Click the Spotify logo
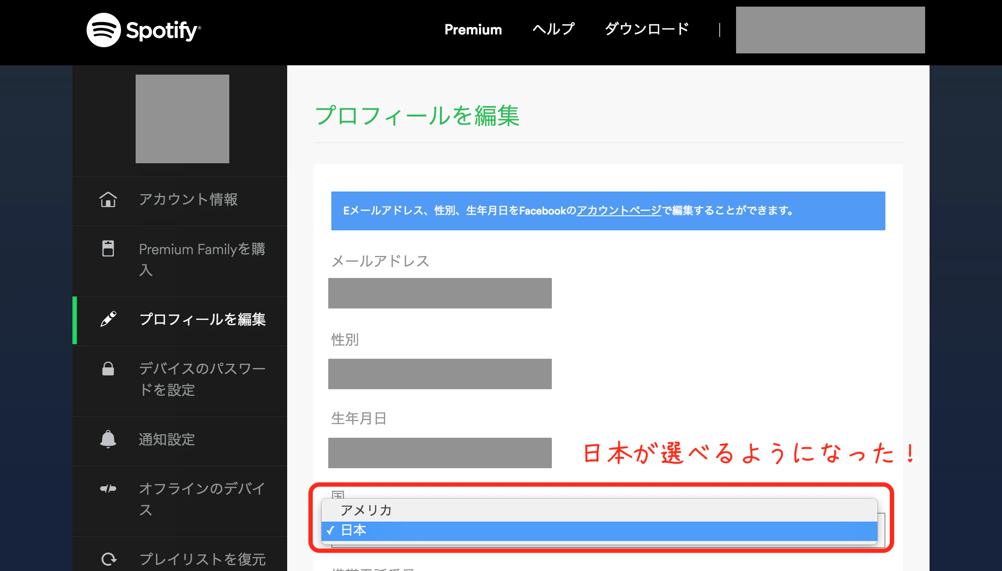This screenshot has height=571, width=1002. click(x=144, y=30)
